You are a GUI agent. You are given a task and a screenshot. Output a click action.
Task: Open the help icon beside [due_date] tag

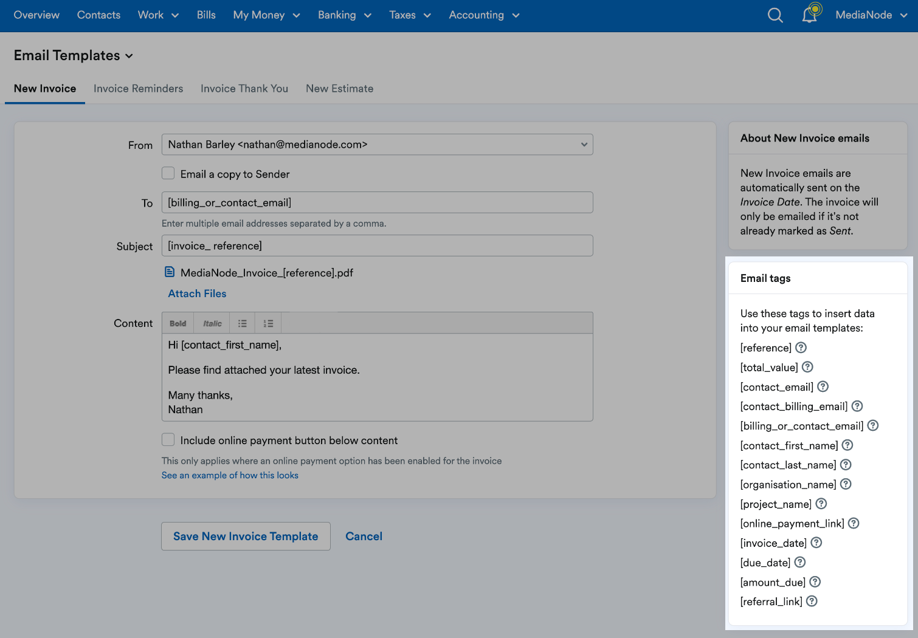[799, 562]
